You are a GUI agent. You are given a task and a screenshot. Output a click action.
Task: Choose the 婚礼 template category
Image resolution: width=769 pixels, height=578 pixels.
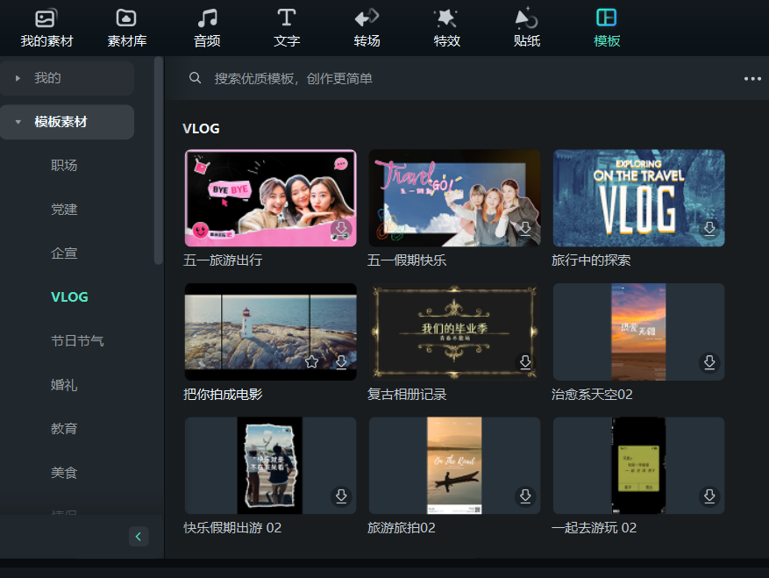(64, 384)
